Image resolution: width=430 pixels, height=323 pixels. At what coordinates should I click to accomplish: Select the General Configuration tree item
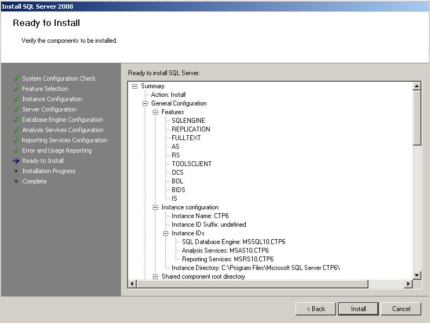click(179, 103)
